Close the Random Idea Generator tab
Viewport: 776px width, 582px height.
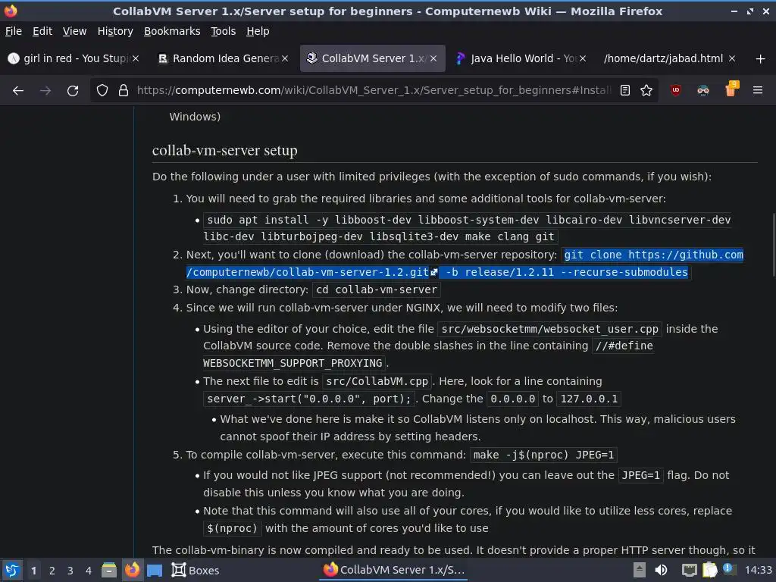pyautogui.click(x=285, y=58)
